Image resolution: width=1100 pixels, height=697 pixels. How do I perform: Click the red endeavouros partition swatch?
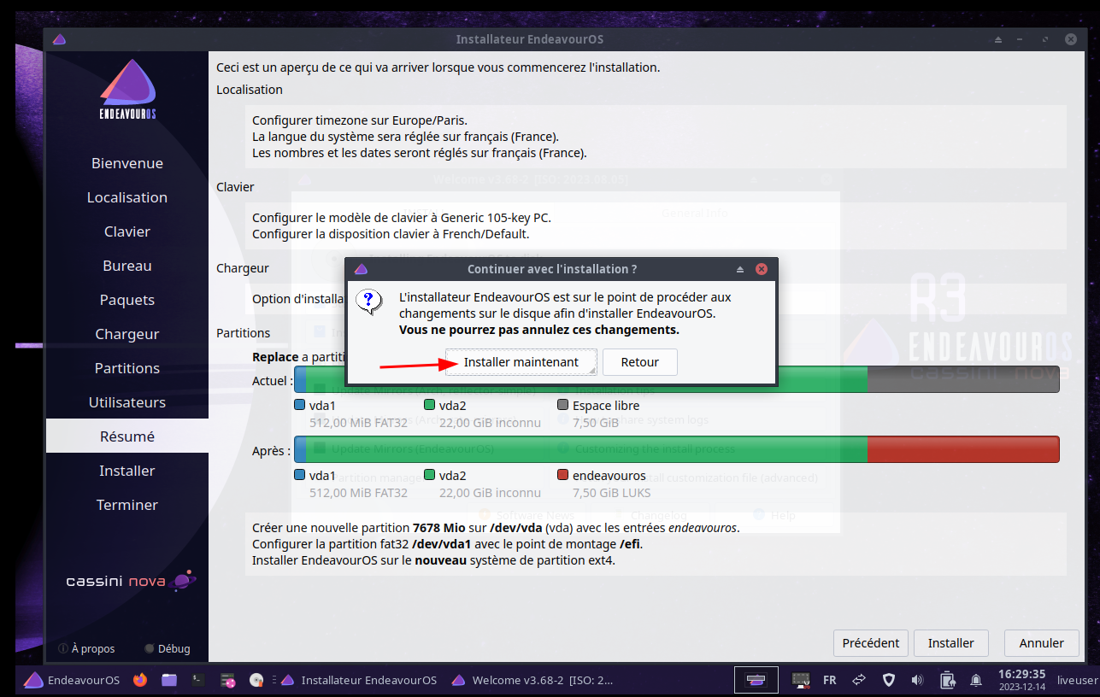click(562, 475)
